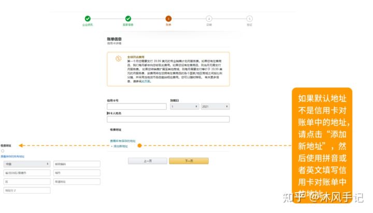Click the previous page button
The height and width of the screenshot is (213, 373).
pos(148,161)
